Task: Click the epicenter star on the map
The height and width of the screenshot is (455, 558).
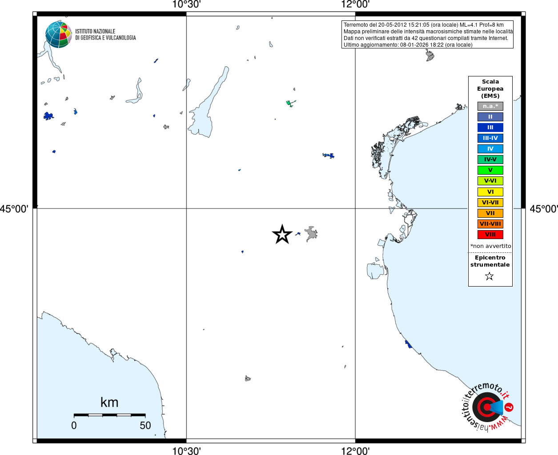Action: pos(282,234)
